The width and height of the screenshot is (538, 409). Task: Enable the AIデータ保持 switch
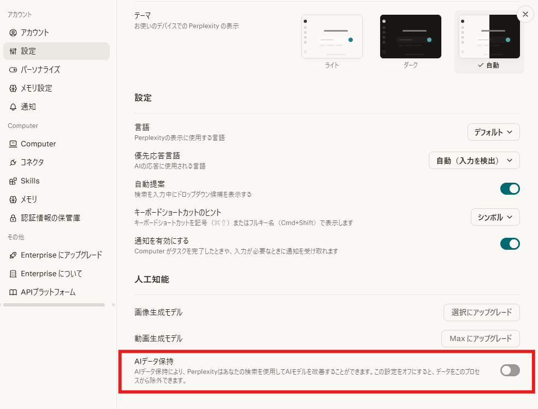point(510,370)
